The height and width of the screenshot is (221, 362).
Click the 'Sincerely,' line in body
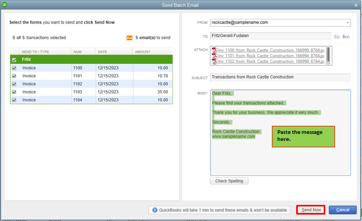pyautogui.click(x=222, y=122)
